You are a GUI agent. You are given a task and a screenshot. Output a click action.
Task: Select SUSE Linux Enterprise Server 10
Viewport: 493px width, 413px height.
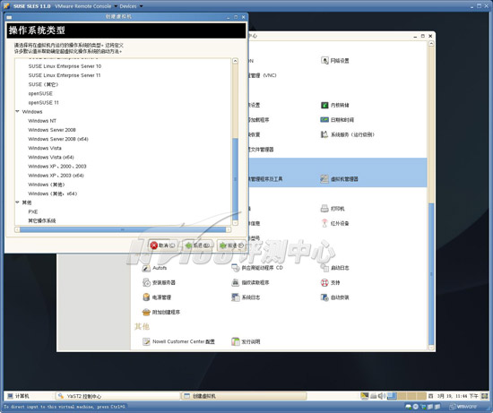click(65, 66)
